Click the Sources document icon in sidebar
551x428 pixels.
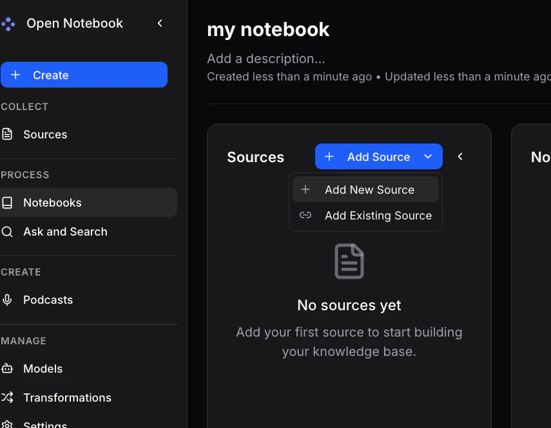pos(7,135)
